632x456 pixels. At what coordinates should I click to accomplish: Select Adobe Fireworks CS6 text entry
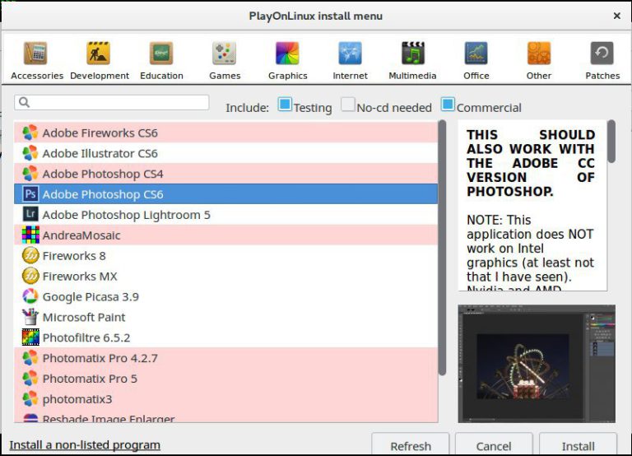tap(100, 133)
